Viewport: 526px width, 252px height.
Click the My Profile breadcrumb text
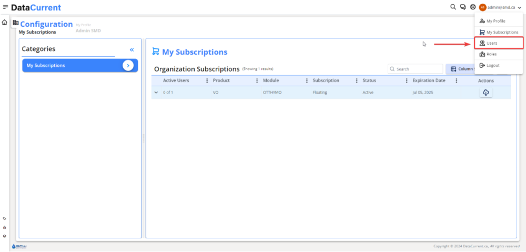click(83, 25)
